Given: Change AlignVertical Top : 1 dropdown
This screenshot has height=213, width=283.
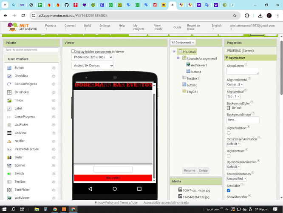Looking at the screenshot, I should (x=233, y=96).
